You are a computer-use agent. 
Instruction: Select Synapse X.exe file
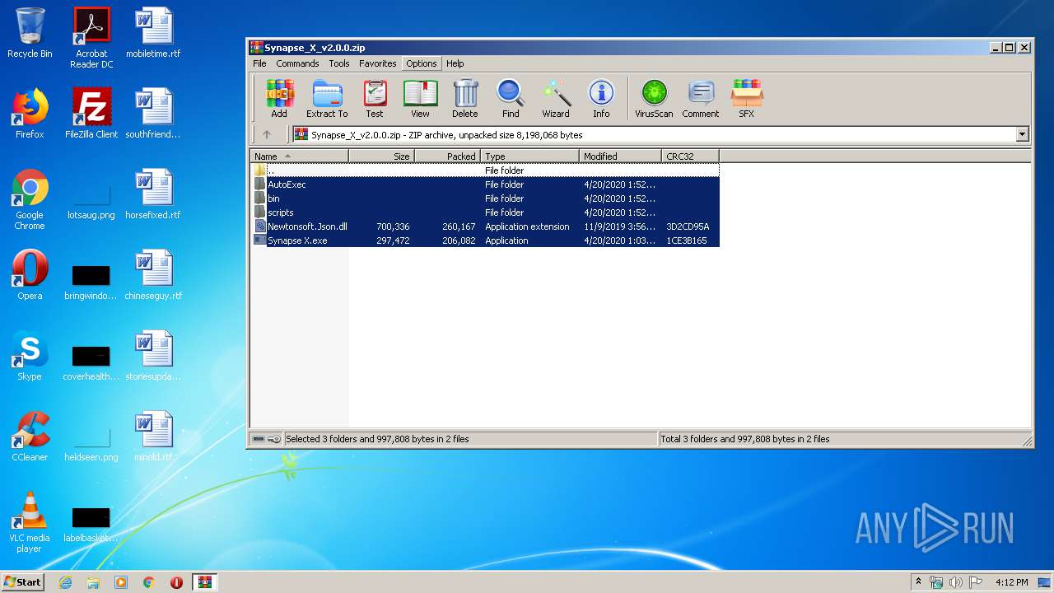(x=485, y=240)
